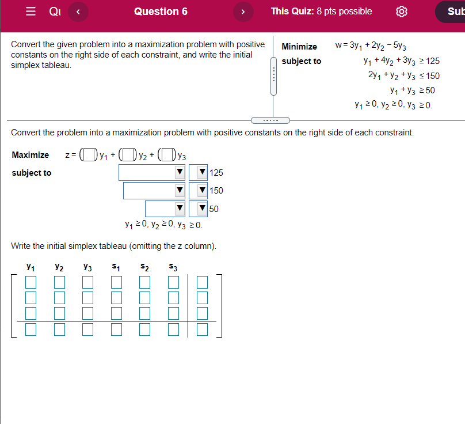
Task: Click the bottom row y2 tableau cell
Action: click(60, 330)
